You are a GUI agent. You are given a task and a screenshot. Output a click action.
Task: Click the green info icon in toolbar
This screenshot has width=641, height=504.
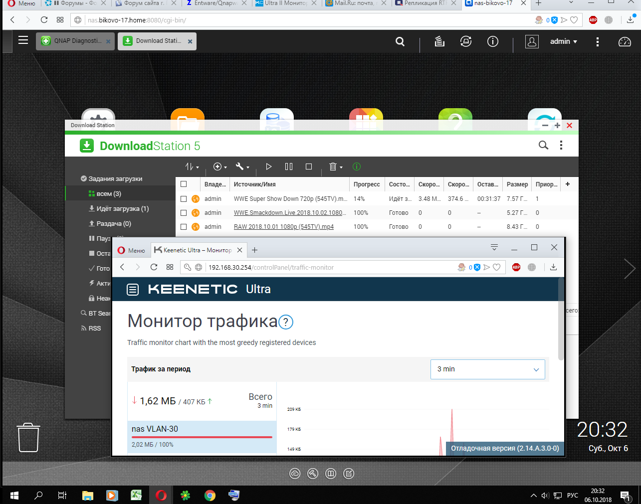(357, 167)
